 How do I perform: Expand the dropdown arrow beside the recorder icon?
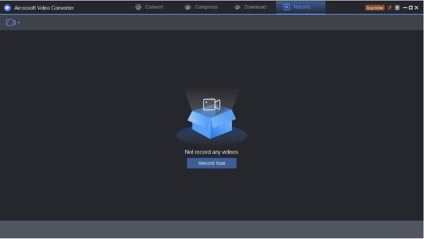pyautogui.click(x=19, y=23)
